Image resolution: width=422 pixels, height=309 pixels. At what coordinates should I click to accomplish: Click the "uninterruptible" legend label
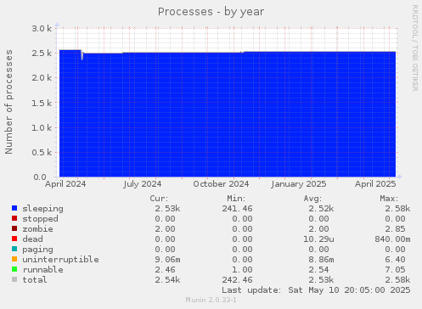click(x=61, y=260)
